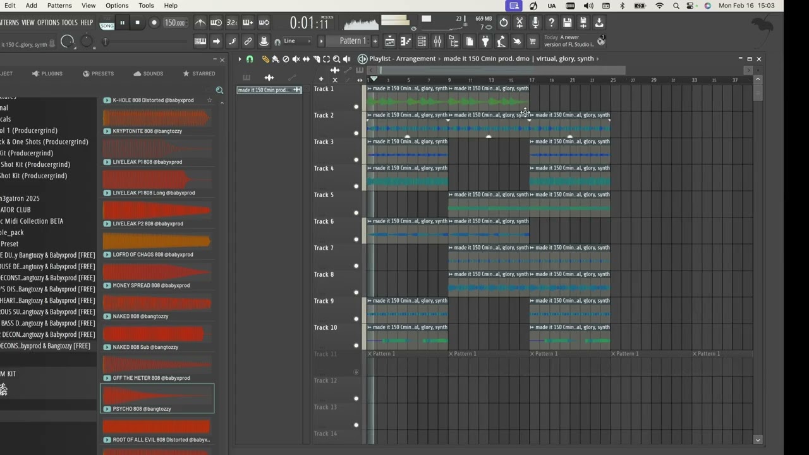Open the mixer view

click(437, 42)
